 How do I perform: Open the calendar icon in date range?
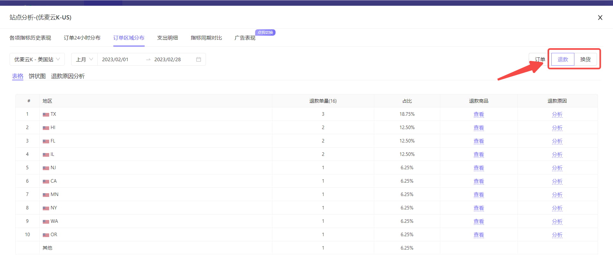tap(199, 59)
